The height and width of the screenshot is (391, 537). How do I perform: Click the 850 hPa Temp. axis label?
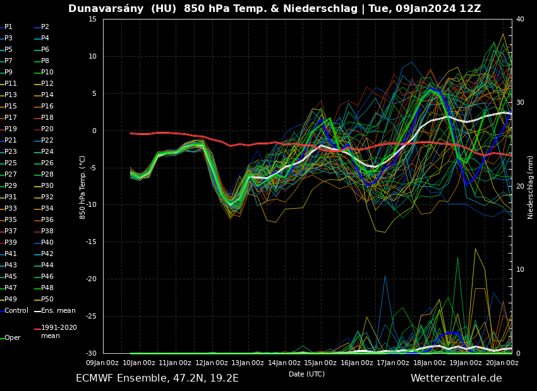click(83, 187)
